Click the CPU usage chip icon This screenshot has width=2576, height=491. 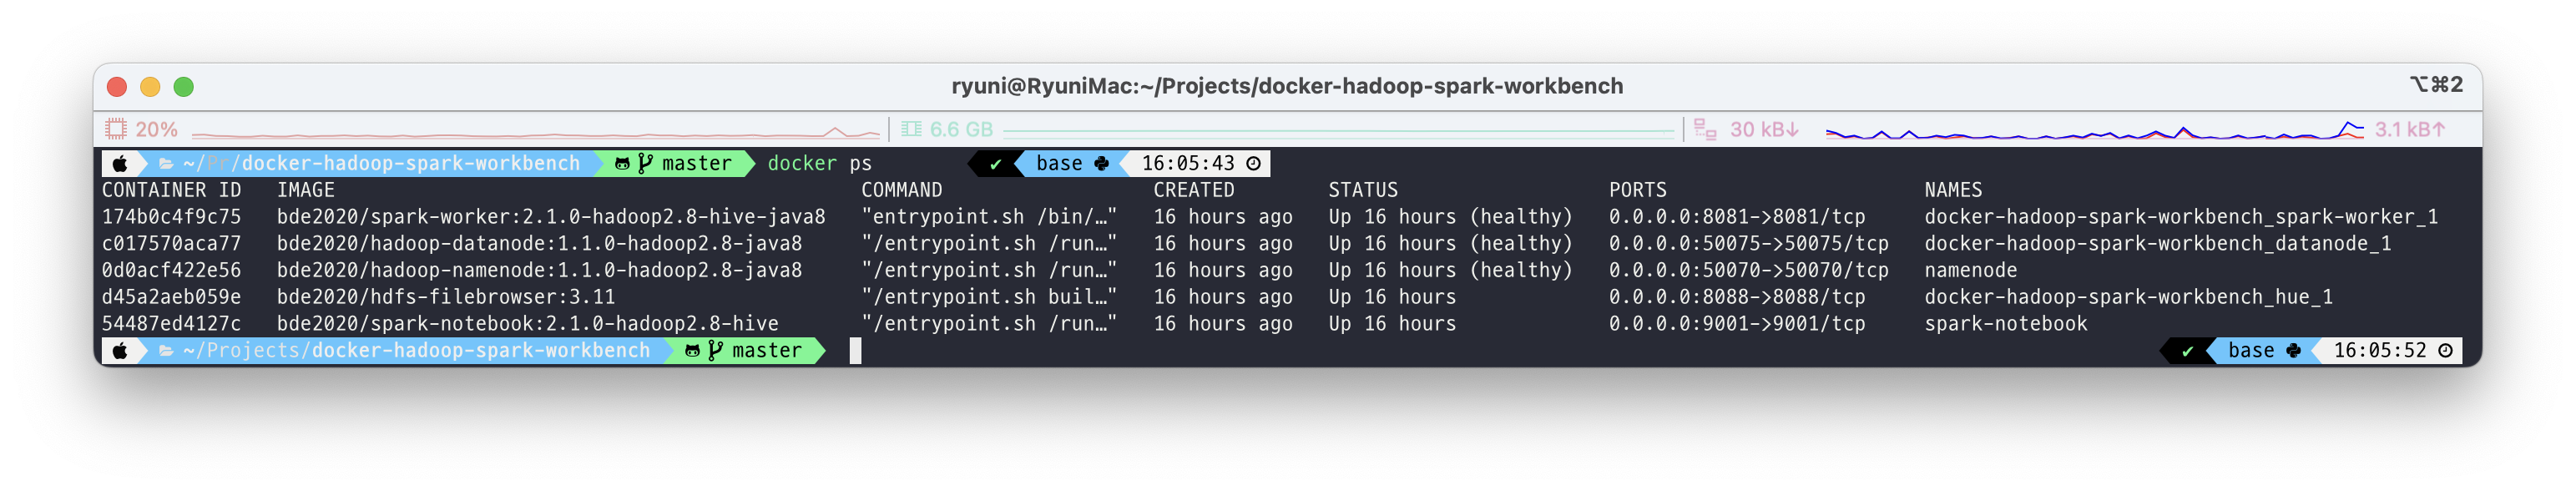116,129
